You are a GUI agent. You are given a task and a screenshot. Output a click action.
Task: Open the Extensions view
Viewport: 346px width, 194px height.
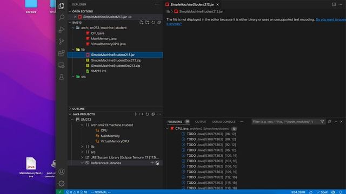(x=62, y=53)
